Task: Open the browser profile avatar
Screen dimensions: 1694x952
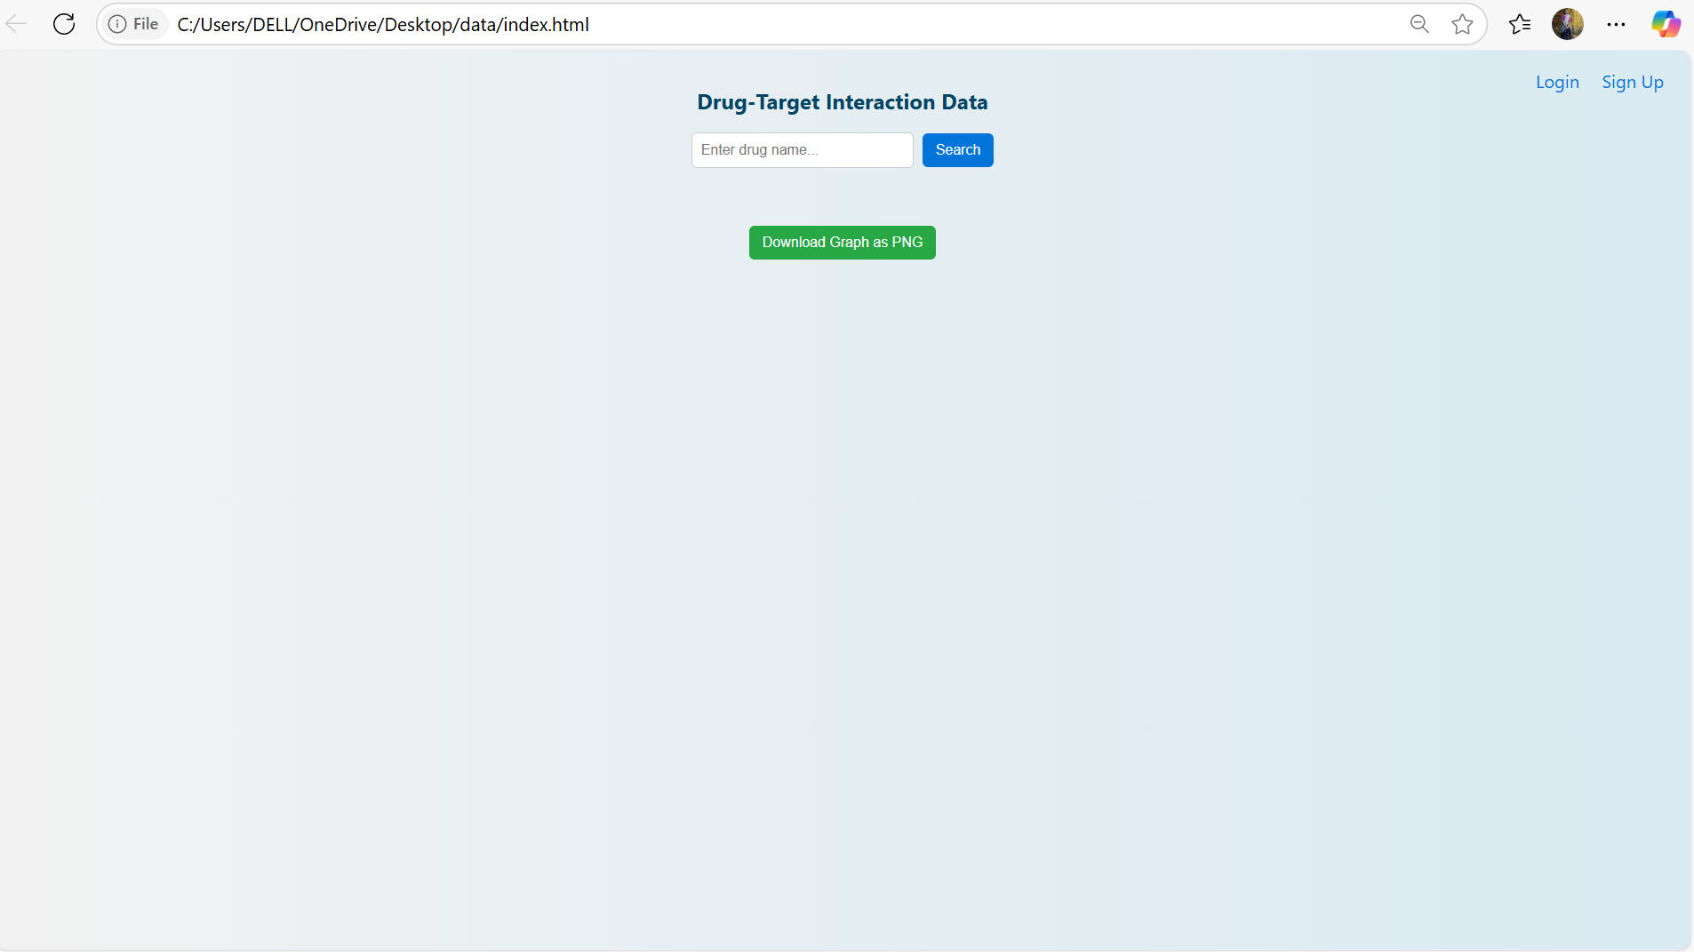Action: click(1568, 24)
